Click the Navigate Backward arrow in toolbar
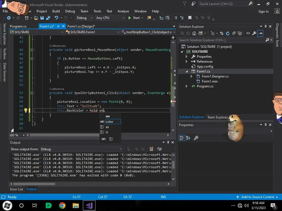Viewport: 282px width, 211px height. click(x=9, y=18)
